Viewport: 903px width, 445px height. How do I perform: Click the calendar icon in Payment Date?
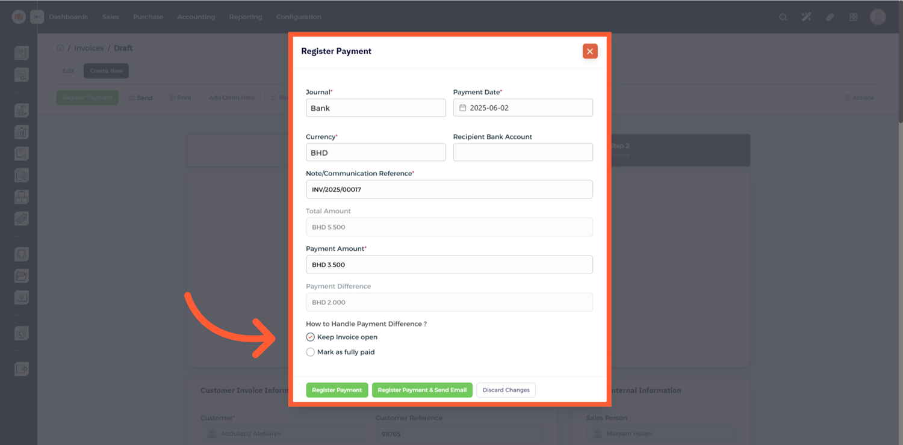[462, 108]
